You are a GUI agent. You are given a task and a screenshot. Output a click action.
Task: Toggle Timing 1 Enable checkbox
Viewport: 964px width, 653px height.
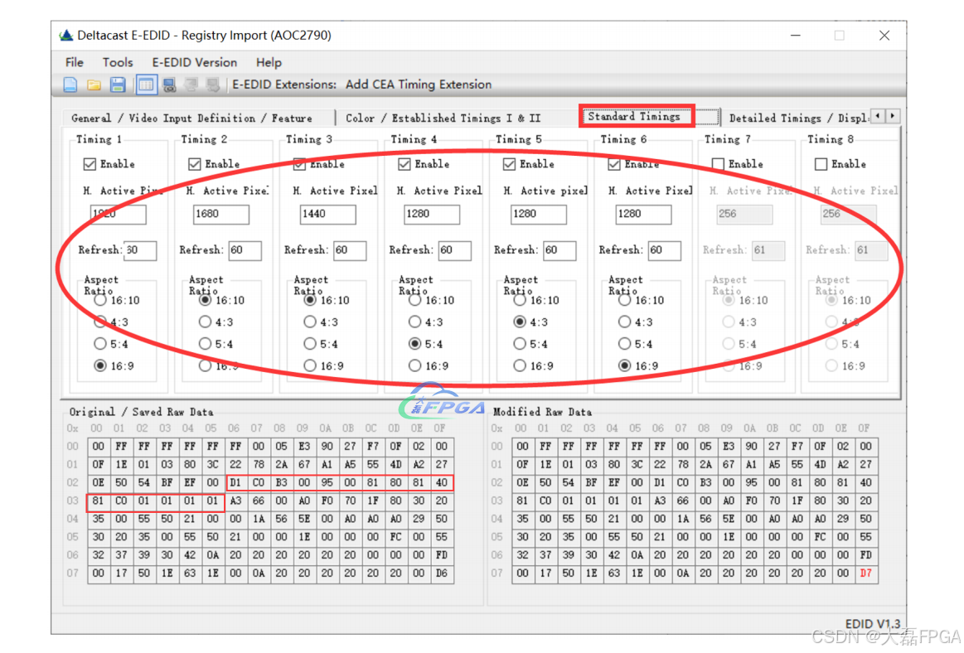point(90,164)
